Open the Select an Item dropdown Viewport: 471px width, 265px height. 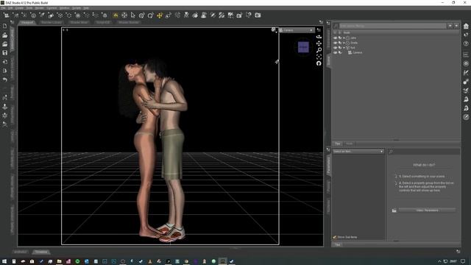pyautogui.click(x=358, y=152)
